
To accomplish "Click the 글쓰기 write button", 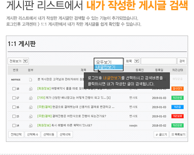I will (x=161, y=134).
